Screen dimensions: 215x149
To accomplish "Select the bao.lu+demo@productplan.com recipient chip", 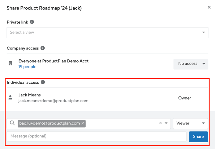I will point(49,123).
